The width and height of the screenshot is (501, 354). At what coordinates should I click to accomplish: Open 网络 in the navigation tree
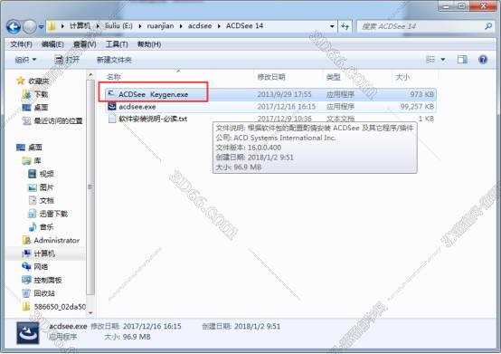pyautogui.click(x=41, y=267)
